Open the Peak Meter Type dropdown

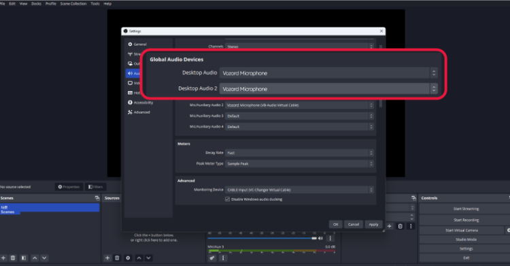pos(299,164)
